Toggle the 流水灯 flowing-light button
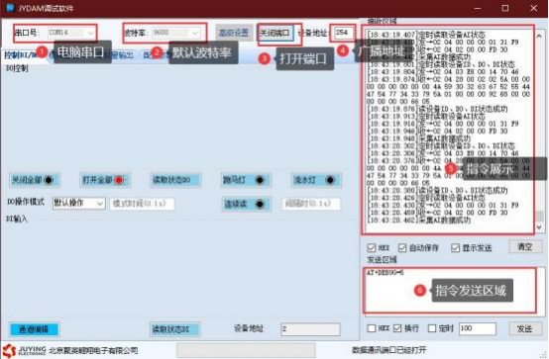The height and width of the screenshot is (359, 549). [316, 180]
